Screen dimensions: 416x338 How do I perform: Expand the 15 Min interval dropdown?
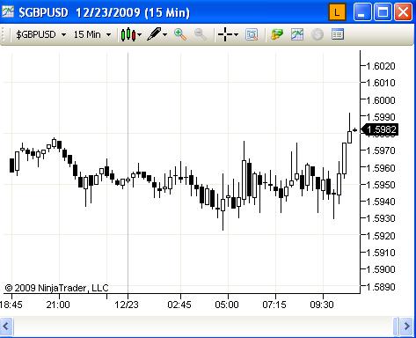92,34
